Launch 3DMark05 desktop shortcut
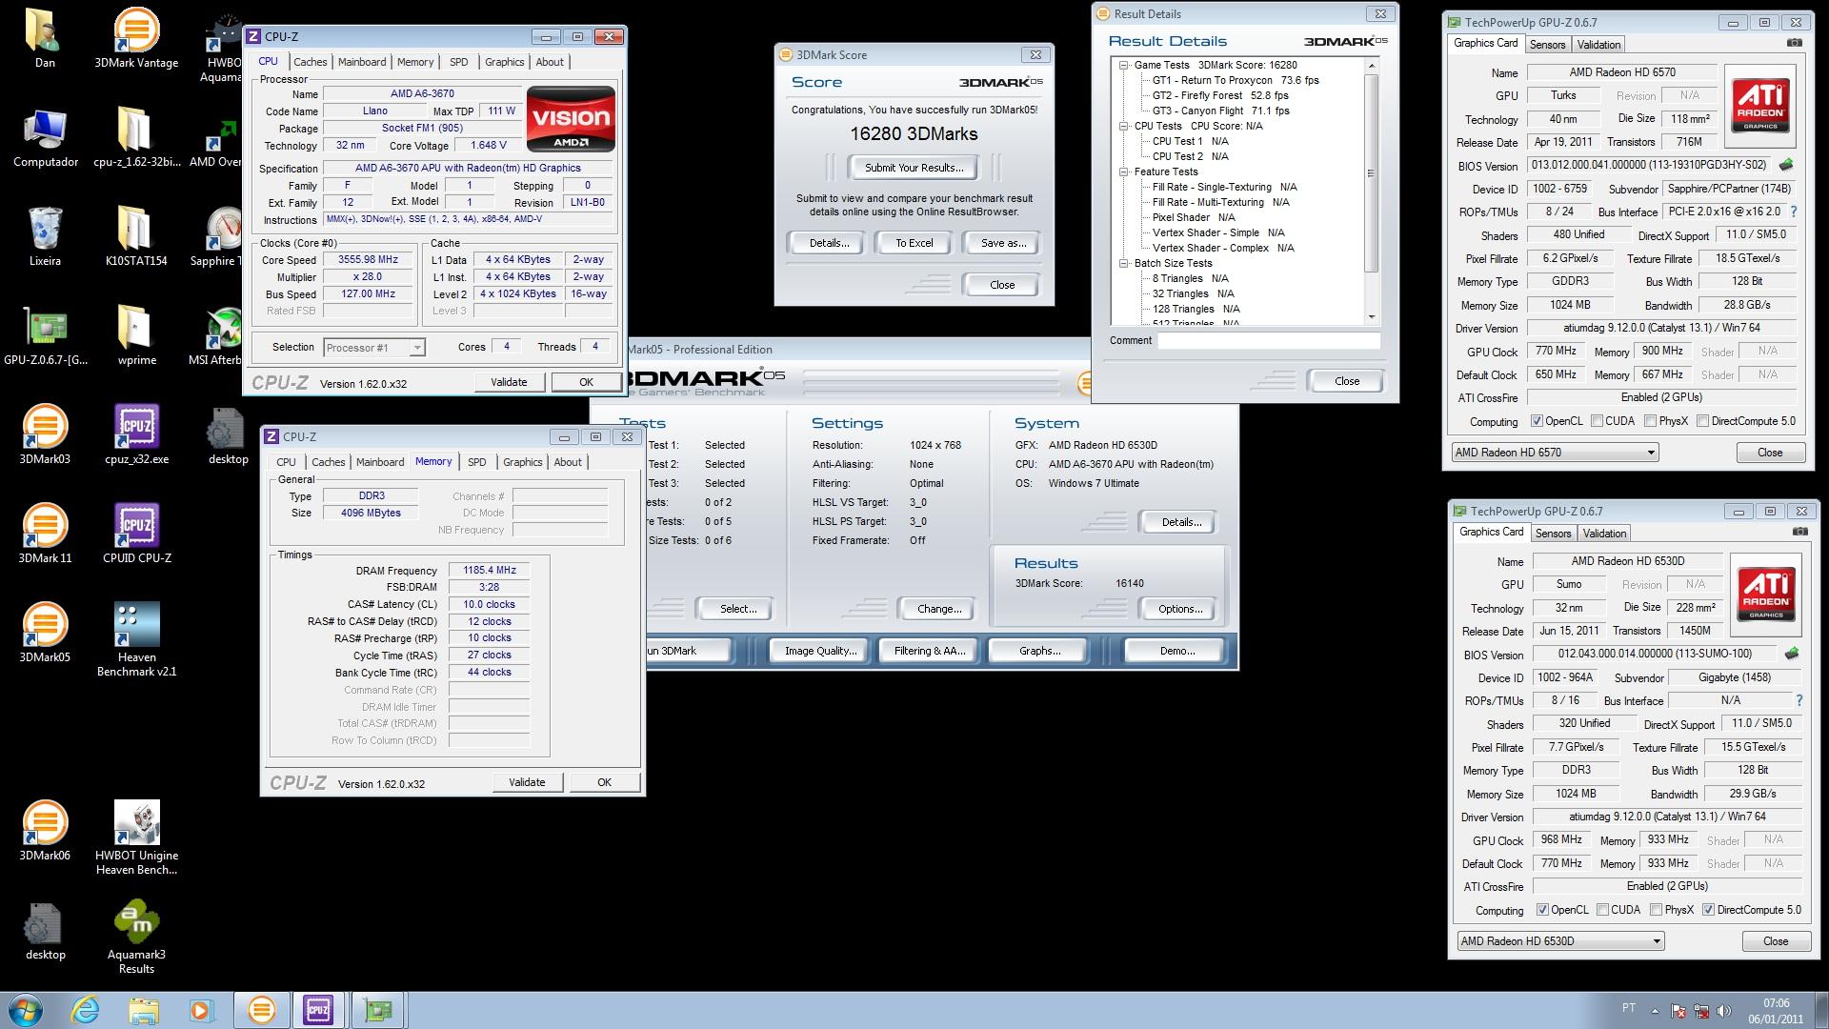The image size is (1829, 1029). [45, 633]
